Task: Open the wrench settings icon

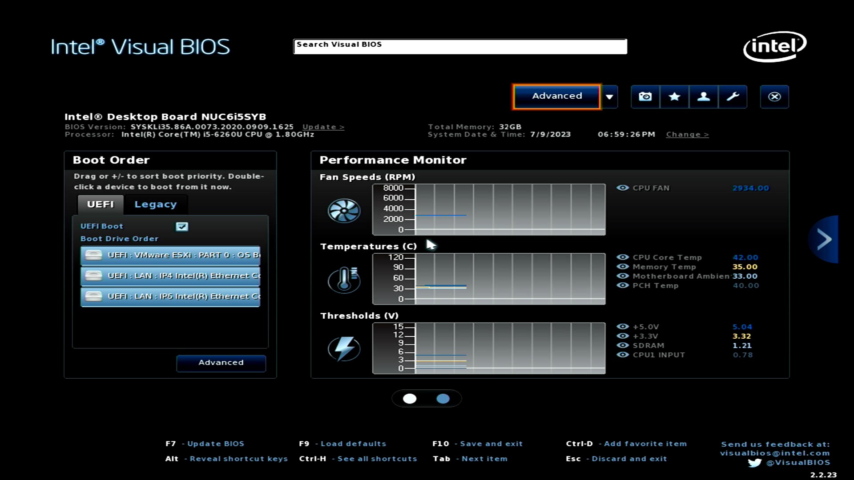Action: [x=733, y=96]
